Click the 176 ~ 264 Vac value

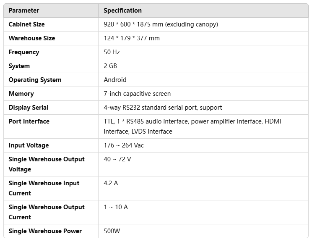click(x=124, y=145)
